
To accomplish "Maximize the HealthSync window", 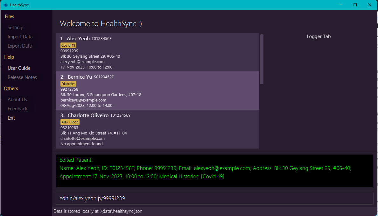I will (355, 5).
